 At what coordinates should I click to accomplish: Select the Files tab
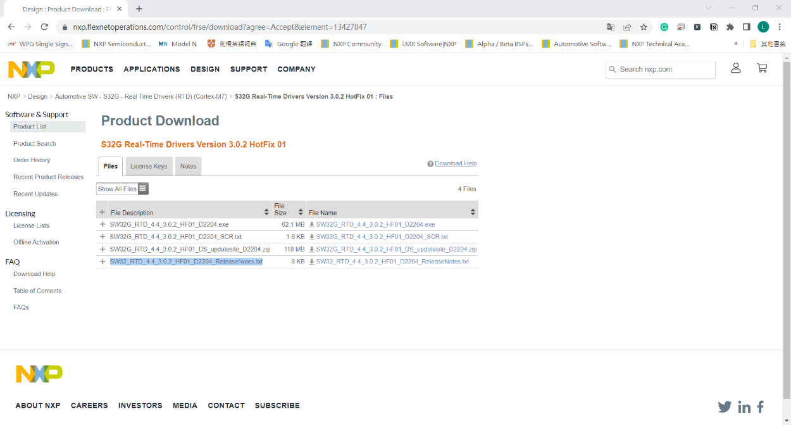coord(111,166)
